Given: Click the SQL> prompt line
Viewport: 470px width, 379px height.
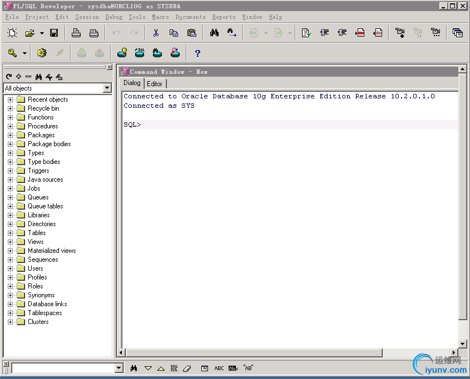Looking at the screenshot, I should 290,124.
